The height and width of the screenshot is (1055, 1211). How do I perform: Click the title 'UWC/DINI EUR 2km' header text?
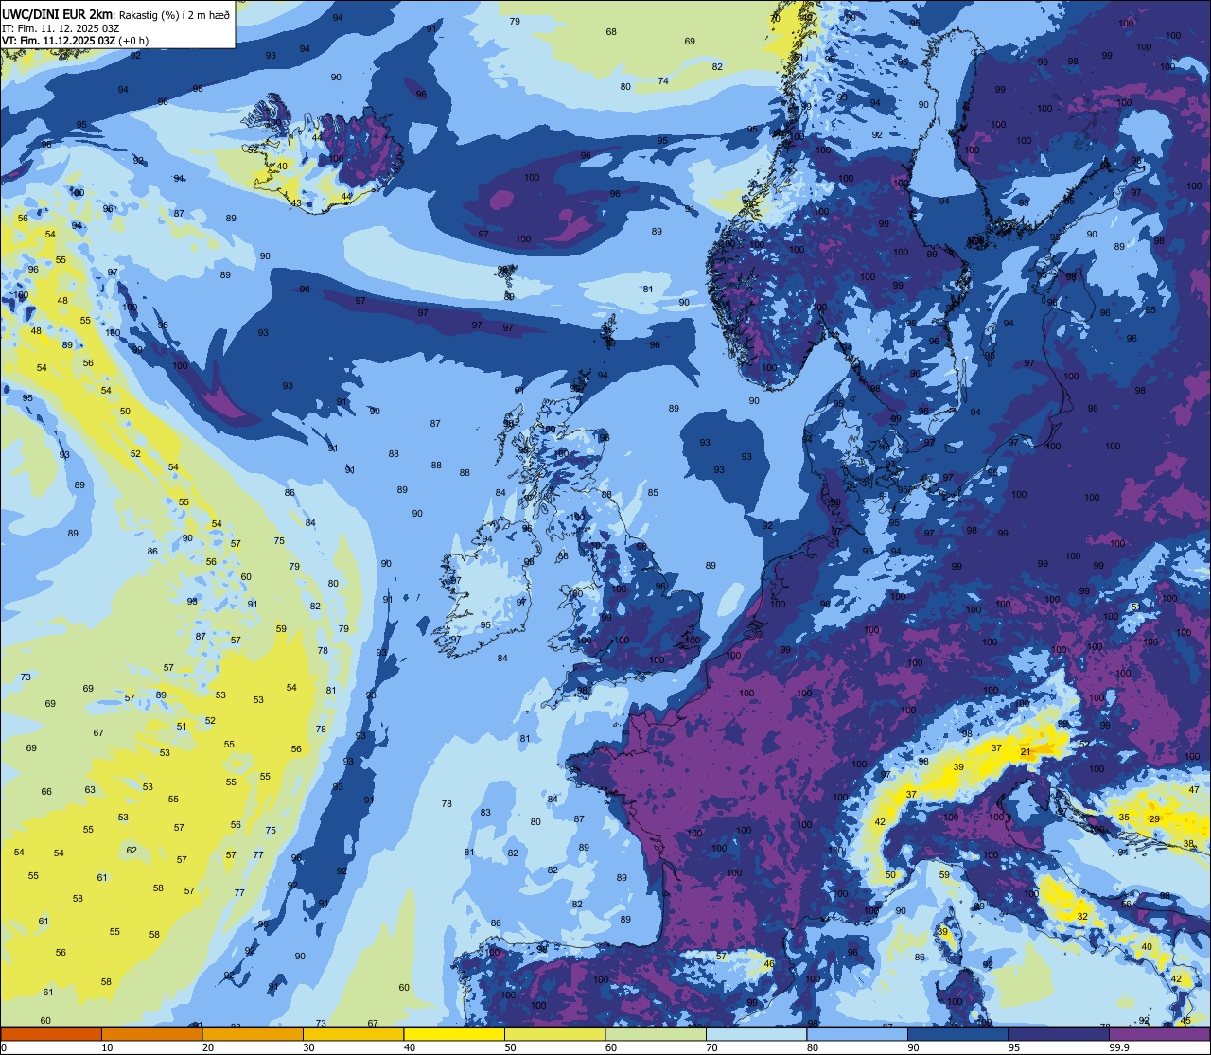coord(59,13)
